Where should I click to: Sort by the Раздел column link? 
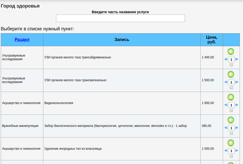22,40
